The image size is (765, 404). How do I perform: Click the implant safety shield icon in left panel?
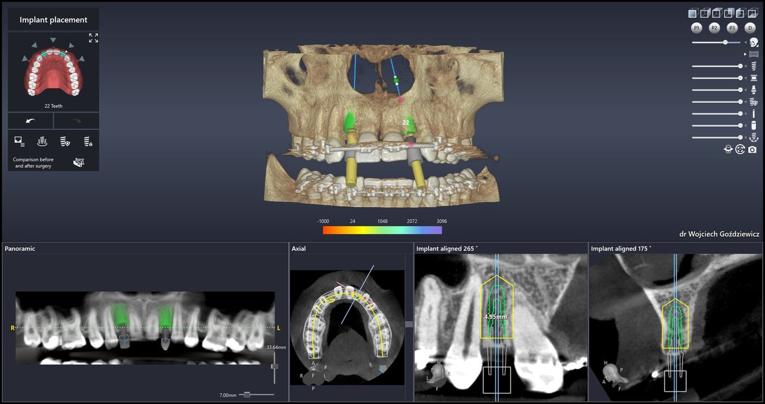click(65, 142)
